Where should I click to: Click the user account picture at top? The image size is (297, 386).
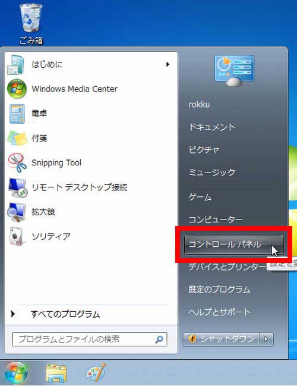[234, 70]
